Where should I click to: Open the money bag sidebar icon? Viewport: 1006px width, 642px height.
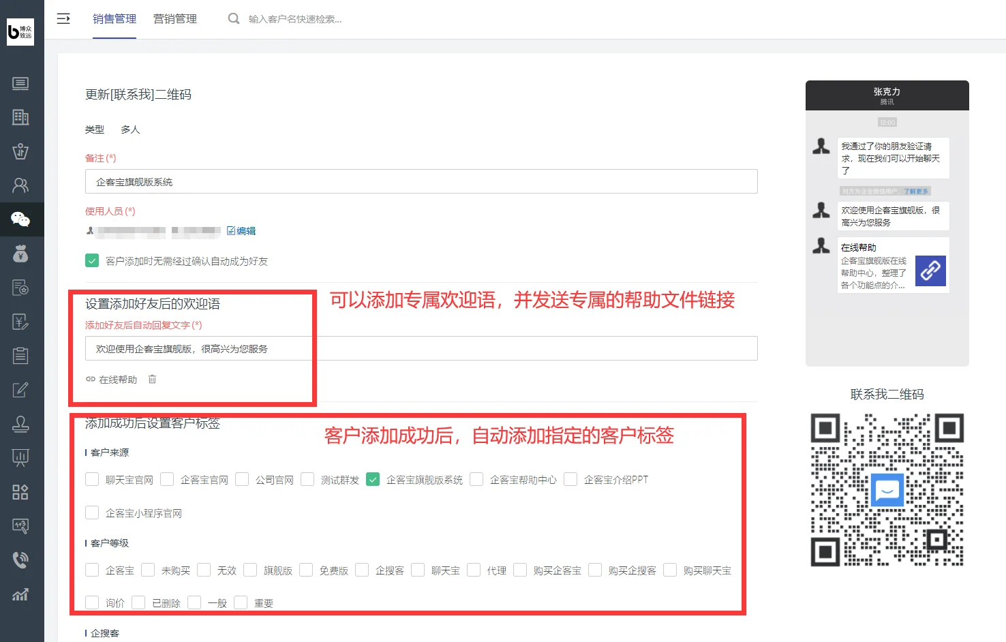[20, 254]
